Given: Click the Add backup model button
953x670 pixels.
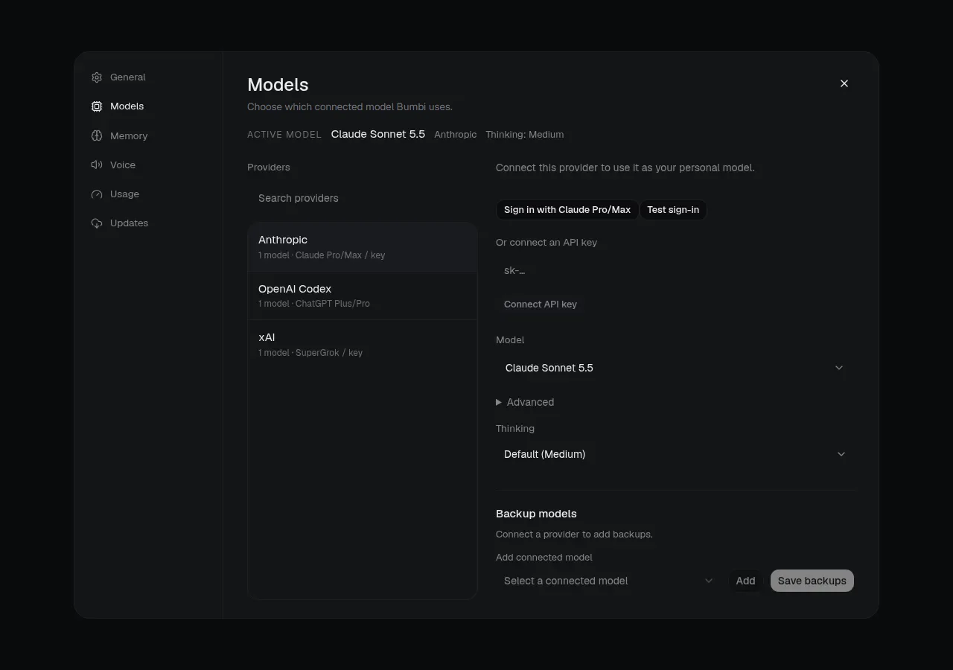Looking at the screenshot, I should (x=745, y=581).
